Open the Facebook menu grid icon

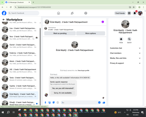click(x=129, y=13)
